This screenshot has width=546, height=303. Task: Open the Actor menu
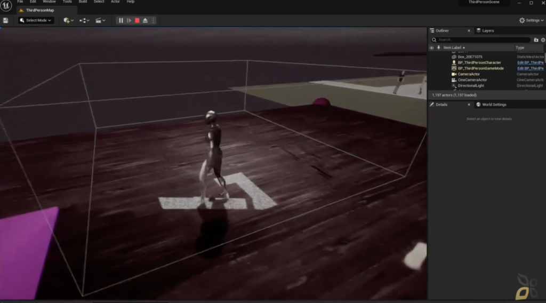pos(115,2)
